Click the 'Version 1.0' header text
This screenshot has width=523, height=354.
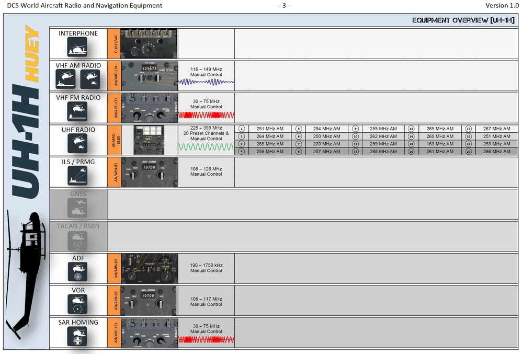pyautogui.click(x=502, y=5)
